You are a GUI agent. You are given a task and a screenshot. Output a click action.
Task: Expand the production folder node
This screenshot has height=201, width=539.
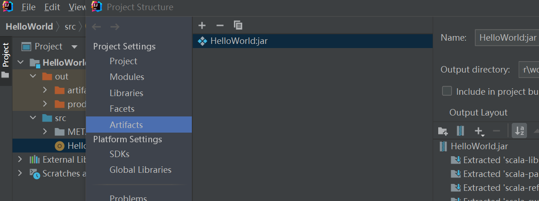(x=45, y=104)
